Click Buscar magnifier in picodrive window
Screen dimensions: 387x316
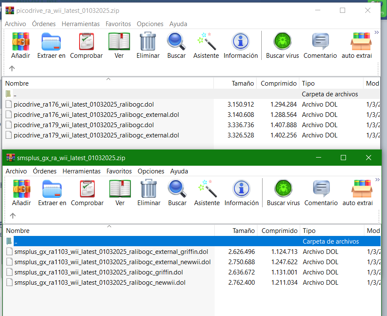[x=176, y=42]
